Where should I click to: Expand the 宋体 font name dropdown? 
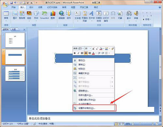click(83, 49)
